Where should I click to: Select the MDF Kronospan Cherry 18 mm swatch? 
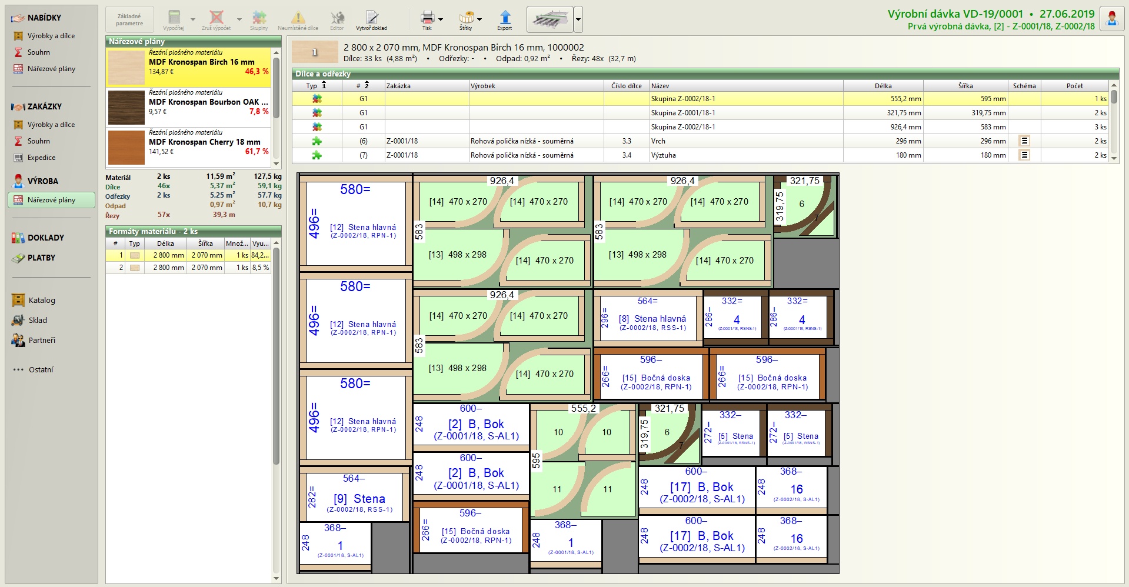[x=126, y=147]
